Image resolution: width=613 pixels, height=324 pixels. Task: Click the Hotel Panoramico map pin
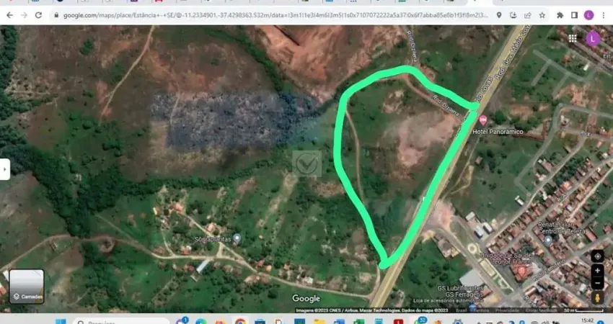pyautogui.click(x=482, y=119)
